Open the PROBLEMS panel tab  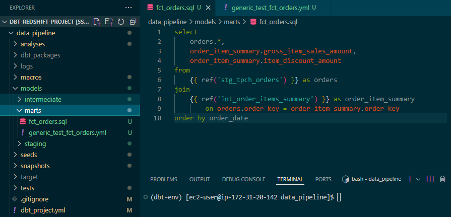coord(164,179)
